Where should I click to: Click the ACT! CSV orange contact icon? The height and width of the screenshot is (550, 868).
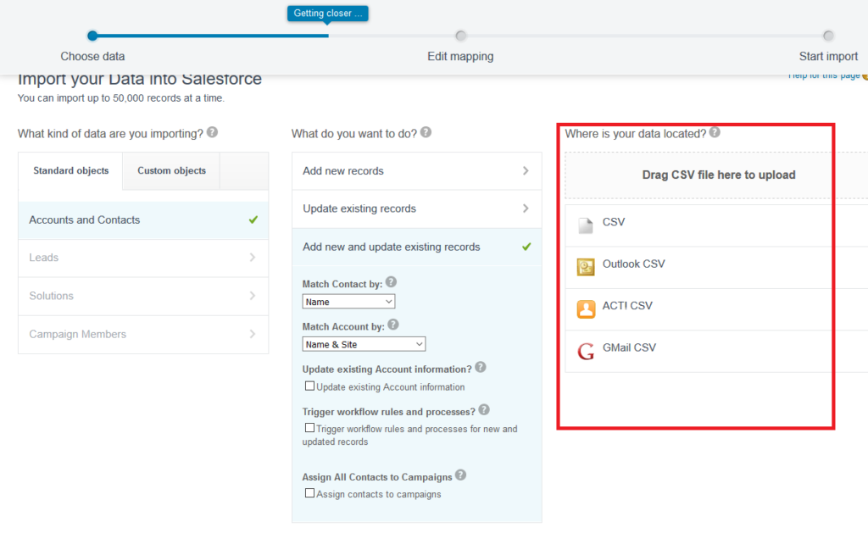click(586, 308)
